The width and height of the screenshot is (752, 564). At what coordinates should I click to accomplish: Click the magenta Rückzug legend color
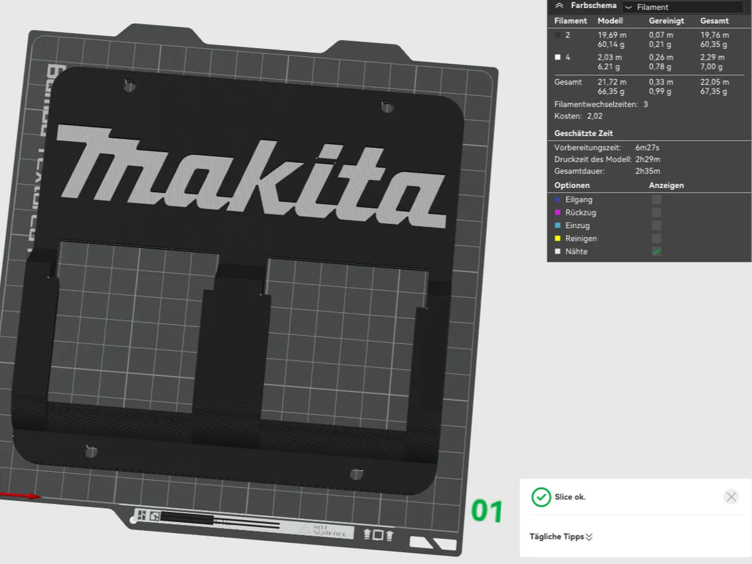(x=558, y=212)
